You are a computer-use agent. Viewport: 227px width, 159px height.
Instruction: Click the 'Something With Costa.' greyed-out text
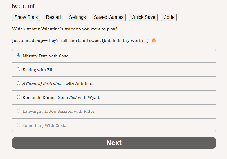45,125
